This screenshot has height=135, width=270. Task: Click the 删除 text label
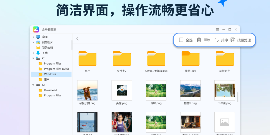pyautogui.click(x=207, y=40)
